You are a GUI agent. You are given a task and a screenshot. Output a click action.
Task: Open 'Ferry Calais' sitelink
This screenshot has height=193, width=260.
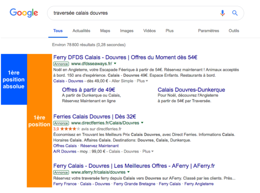pyautogui.click(x=170, y=184)
